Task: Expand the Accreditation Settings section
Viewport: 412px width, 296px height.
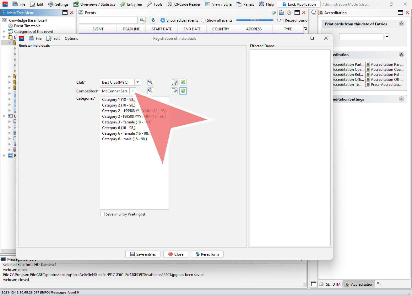Action: coord(401,99)
